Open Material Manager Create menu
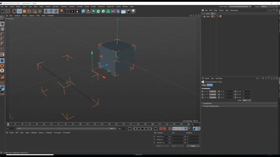This screenshot has width=280, height=157. pyautogui.click(x=11, y=133)
